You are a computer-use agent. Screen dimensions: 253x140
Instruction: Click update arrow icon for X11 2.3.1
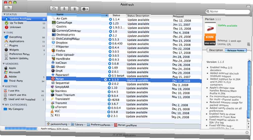pos(109,116)
